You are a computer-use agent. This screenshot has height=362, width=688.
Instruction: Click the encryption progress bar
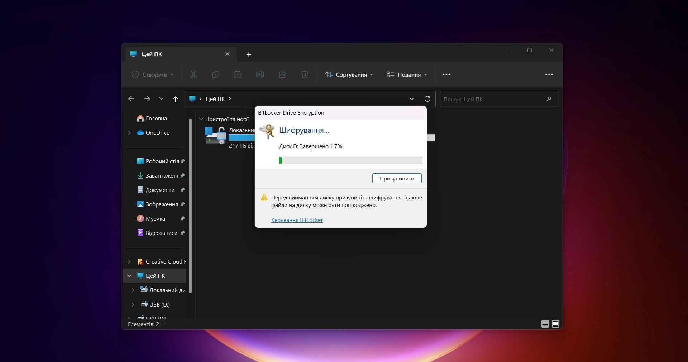[x=350, y=160]
